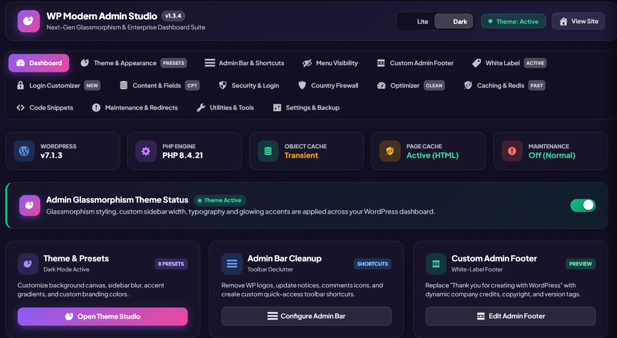This screenshot has height=338, width=617.
Task: Open the Menu Visibility tab
Action: tap(330, 63)
